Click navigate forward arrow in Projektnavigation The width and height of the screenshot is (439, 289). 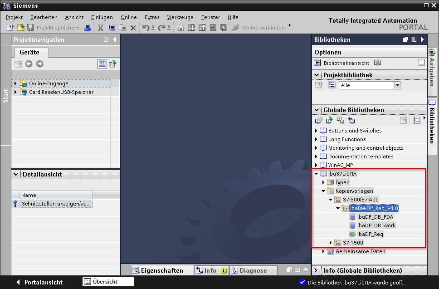point(40,64)
